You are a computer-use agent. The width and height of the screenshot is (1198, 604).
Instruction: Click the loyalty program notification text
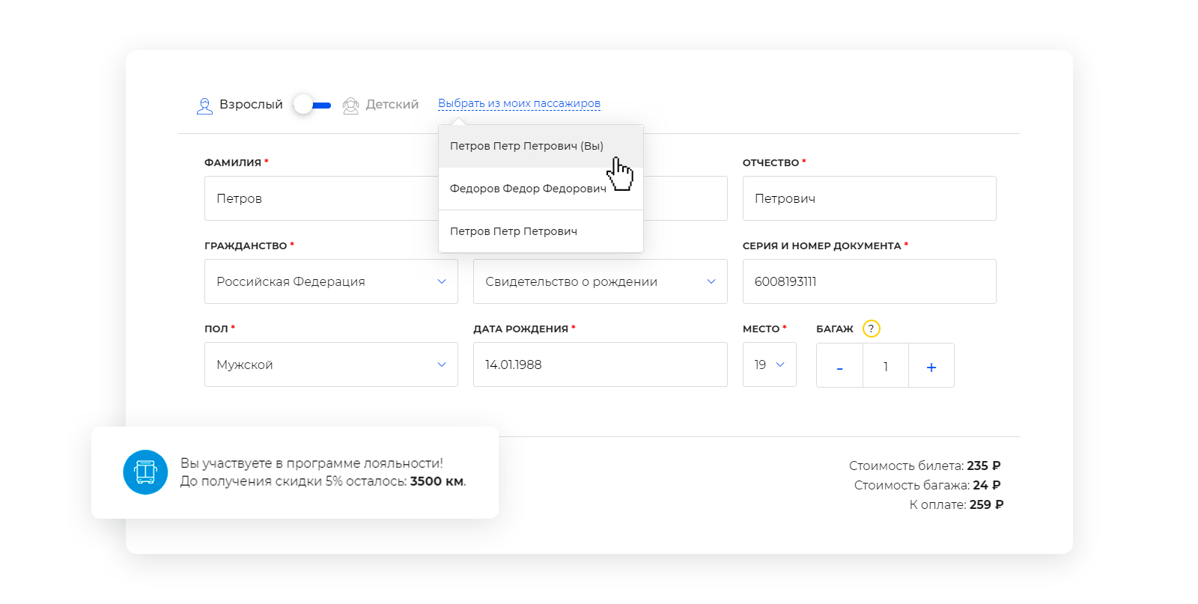(x=323, y=472)
